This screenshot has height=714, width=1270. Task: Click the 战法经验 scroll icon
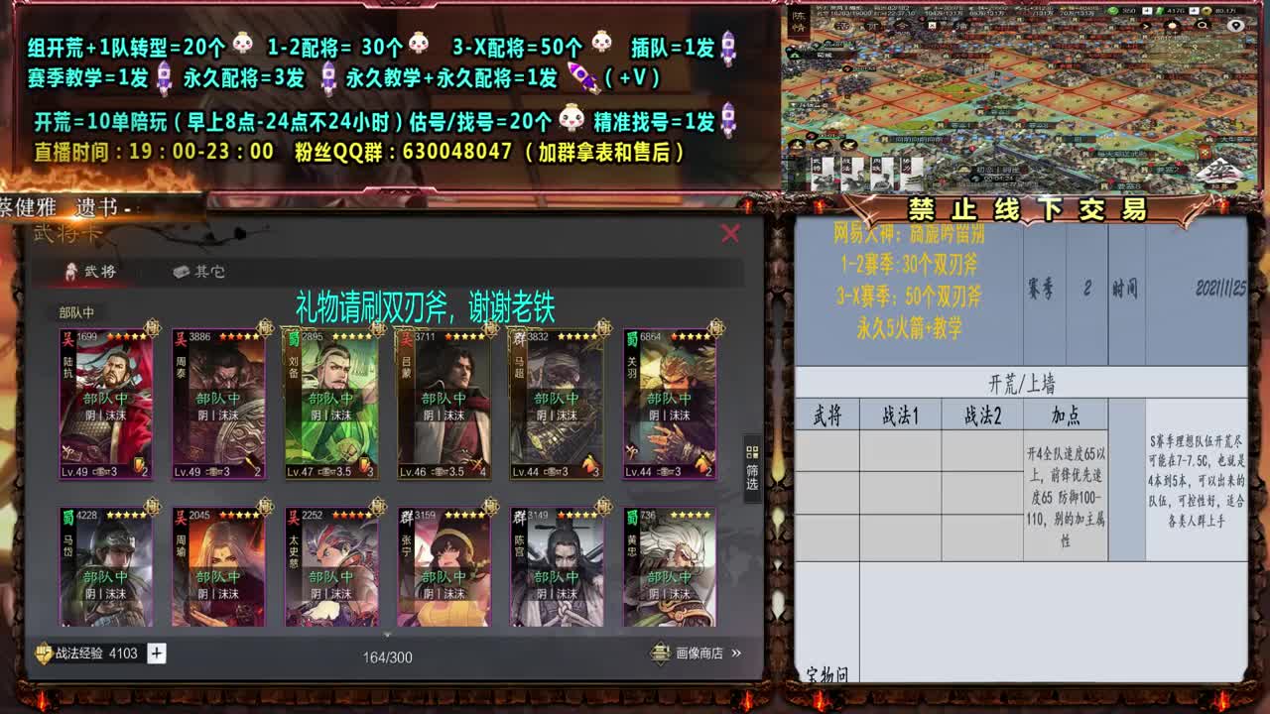(44, 653)
